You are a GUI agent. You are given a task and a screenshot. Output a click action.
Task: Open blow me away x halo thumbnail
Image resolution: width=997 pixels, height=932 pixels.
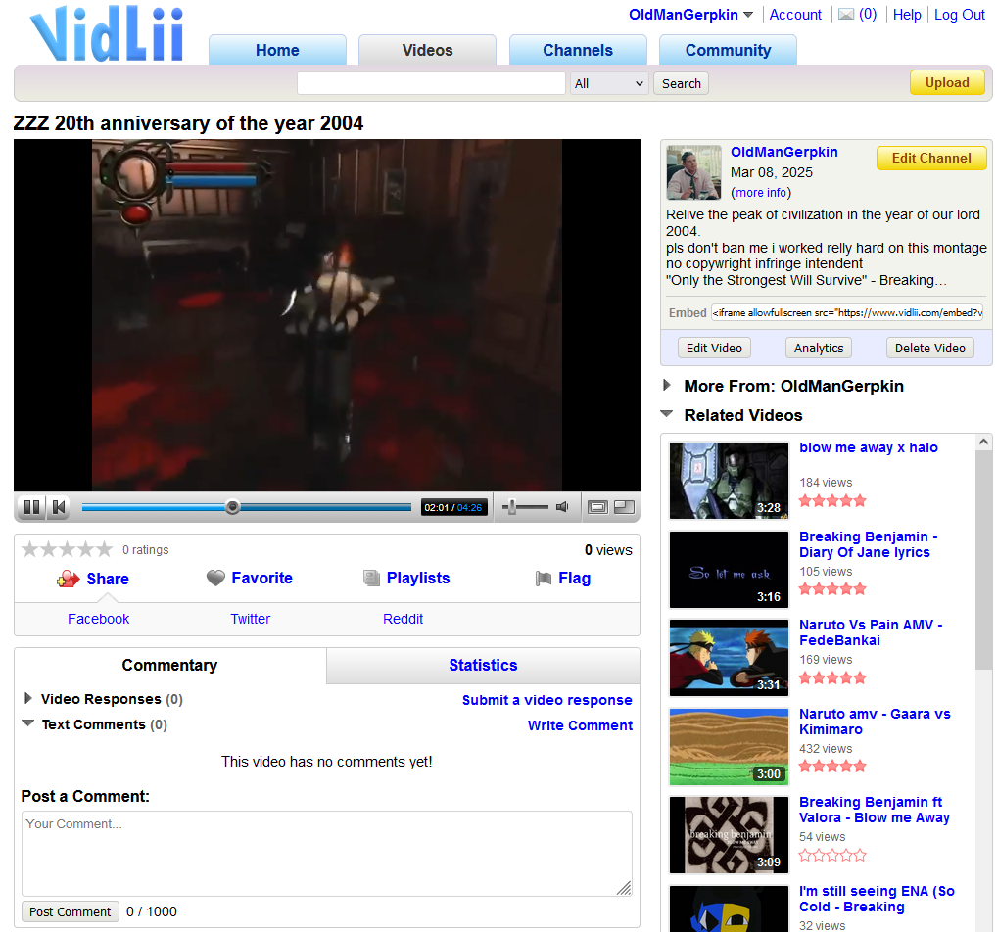coord(729,481)
